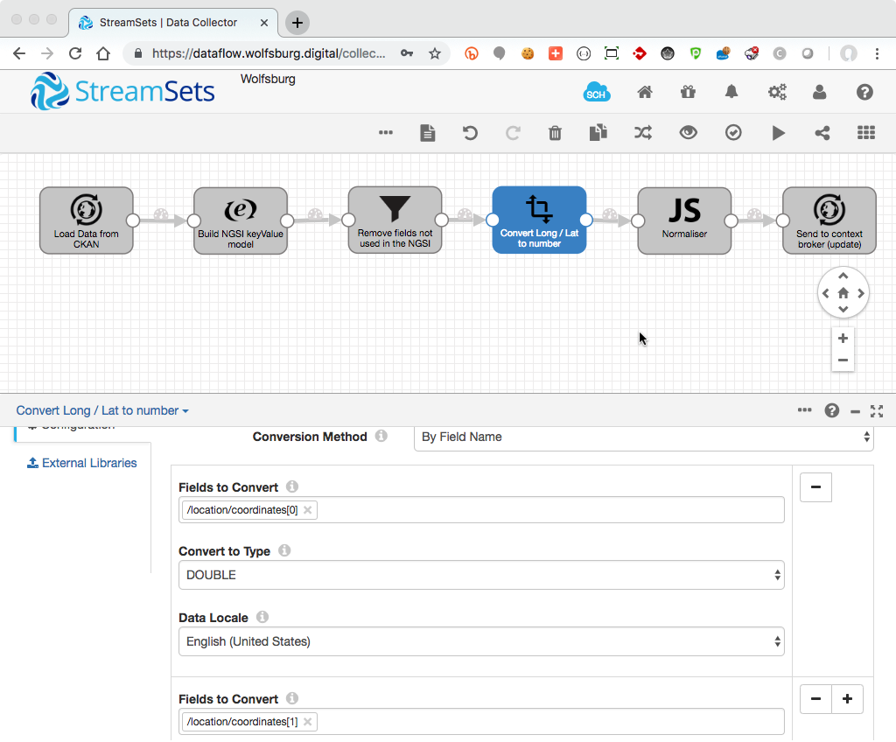Click plus button to add conversion
The width and height of the screenshot is (896, 742).
[847, 699]
